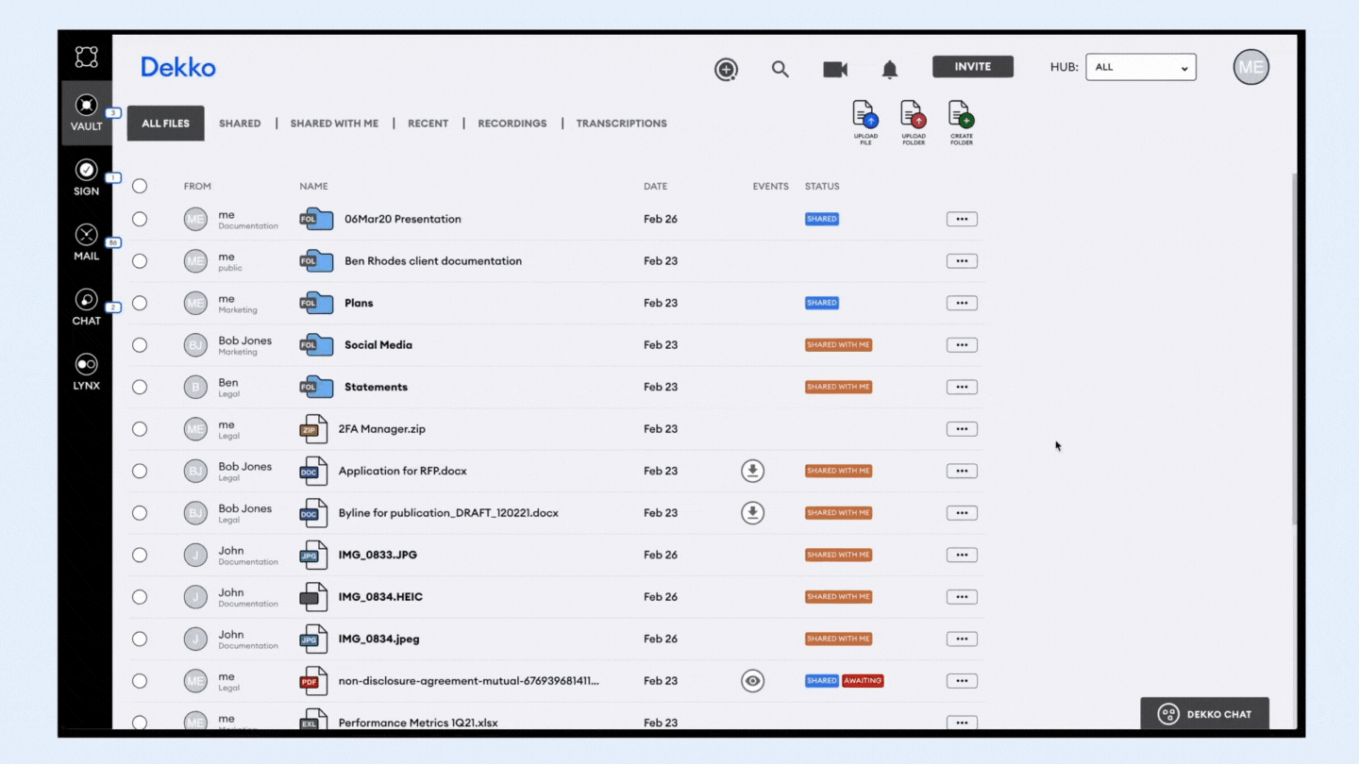Click the Dekko logo

tap(178, 67)
